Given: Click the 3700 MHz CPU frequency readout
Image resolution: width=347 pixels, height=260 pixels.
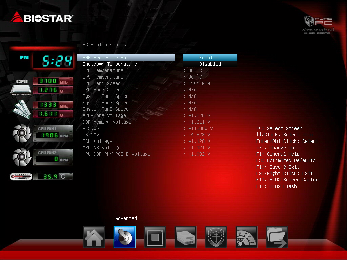Looking at the screenshot, I should pos(53,81).
